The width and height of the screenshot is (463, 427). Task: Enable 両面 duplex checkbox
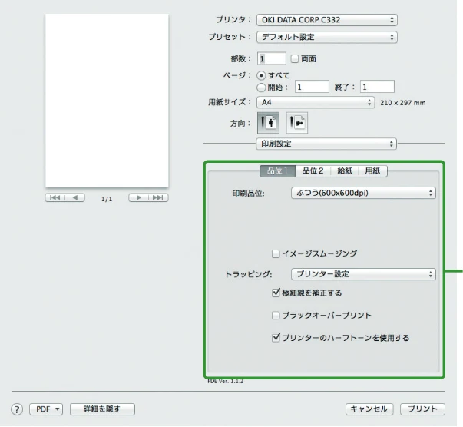click(294, 59)
